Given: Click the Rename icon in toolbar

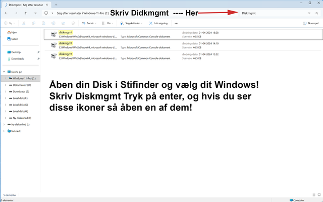Looking at the screenshot, I should (x=53, y=23).
